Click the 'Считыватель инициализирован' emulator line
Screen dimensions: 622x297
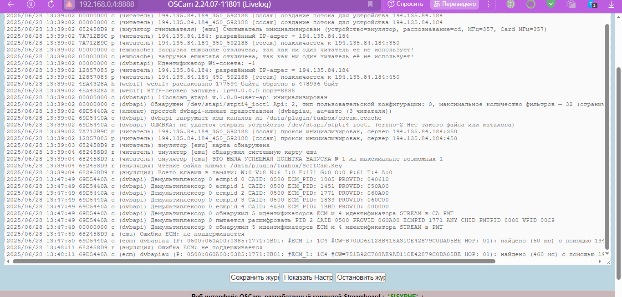pyautogui.click(x=277, y=29)
